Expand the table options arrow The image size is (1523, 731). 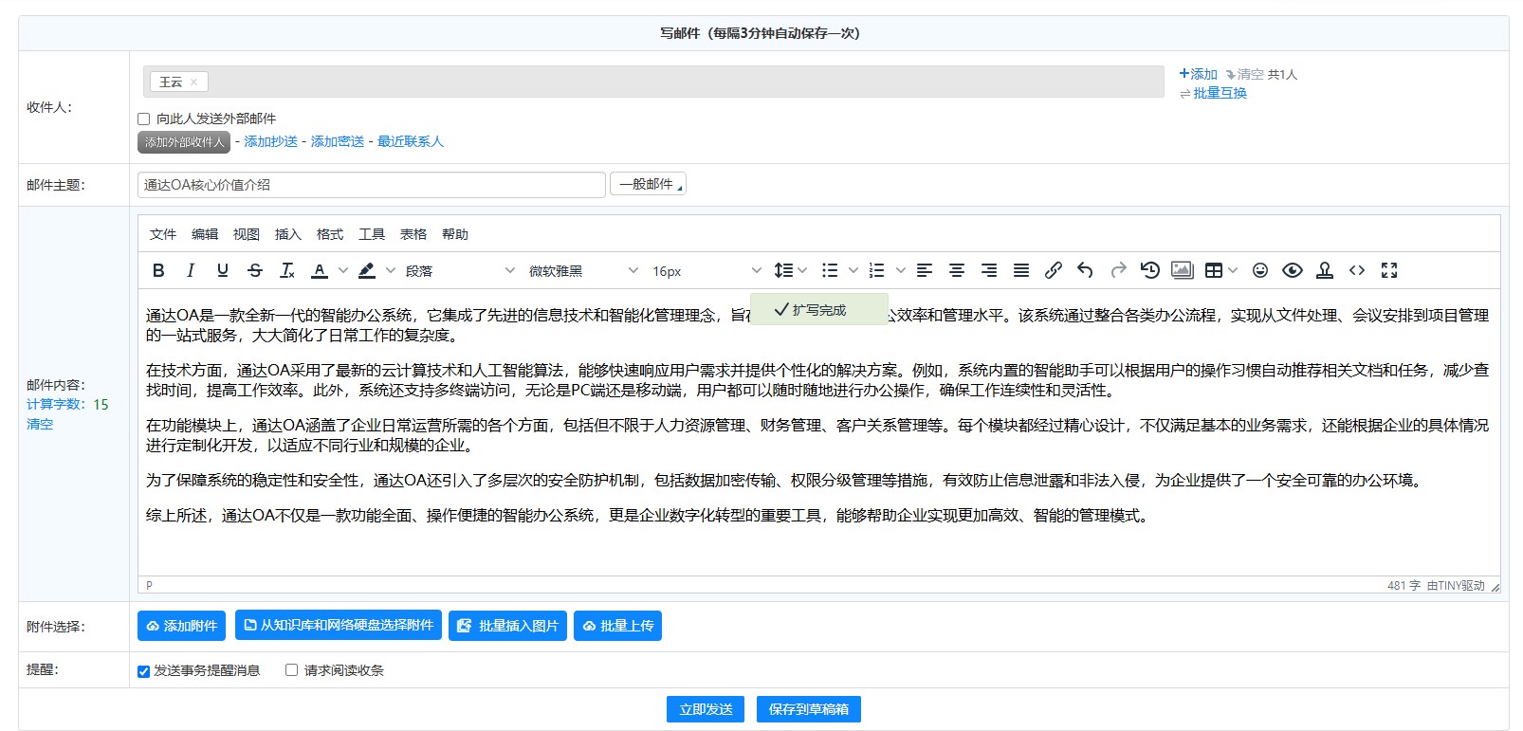(x=1233, y=270)
